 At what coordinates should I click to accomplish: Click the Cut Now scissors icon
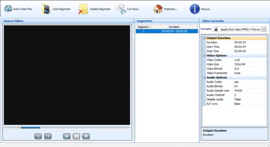[121, 9]
